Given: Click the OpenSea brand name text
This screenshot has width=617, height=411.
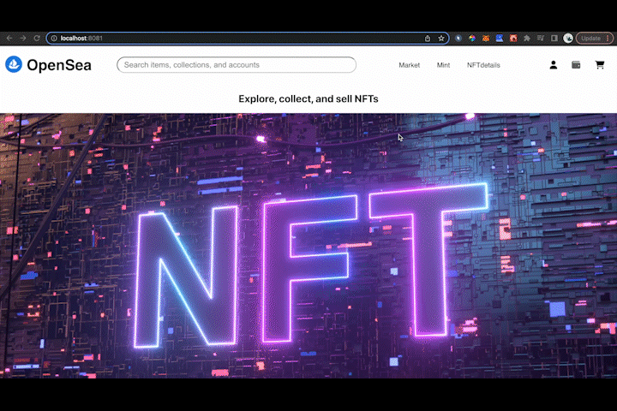Looking at the screenshot, I should [59, 65].
